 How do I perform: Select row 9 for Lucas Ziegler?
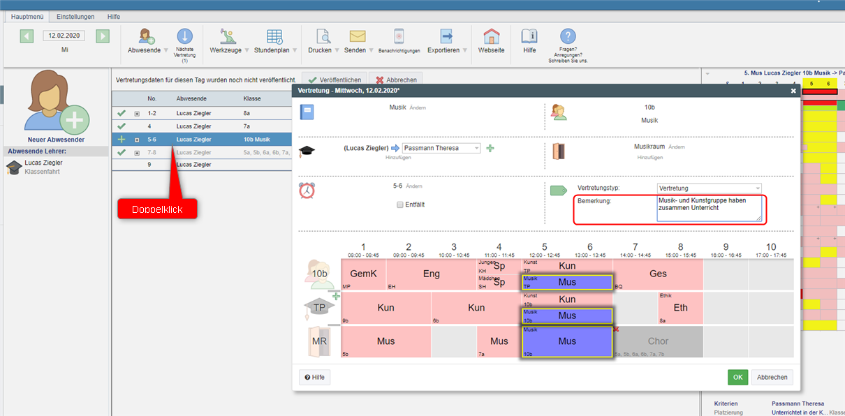point(202,165)
